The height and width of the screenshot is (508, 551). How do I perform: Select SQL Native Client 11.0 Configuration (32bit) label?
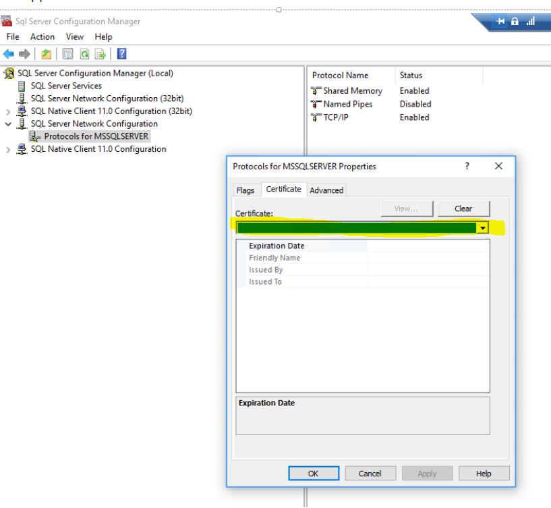point(111,111)
